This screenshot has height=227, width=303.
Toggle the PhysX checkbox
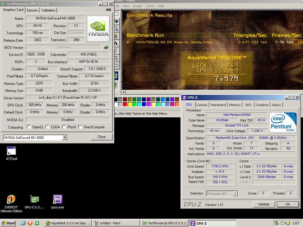point(64,127)
